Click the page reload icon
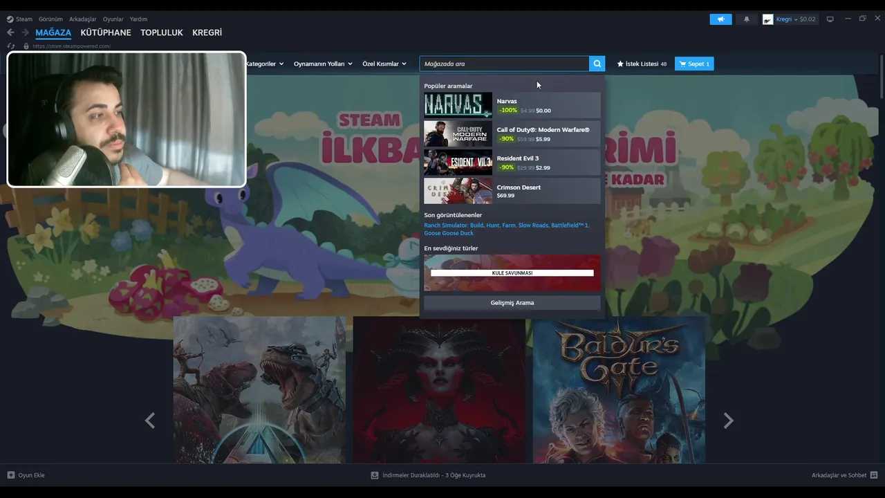The image size is (885, 498). point(10,46)
